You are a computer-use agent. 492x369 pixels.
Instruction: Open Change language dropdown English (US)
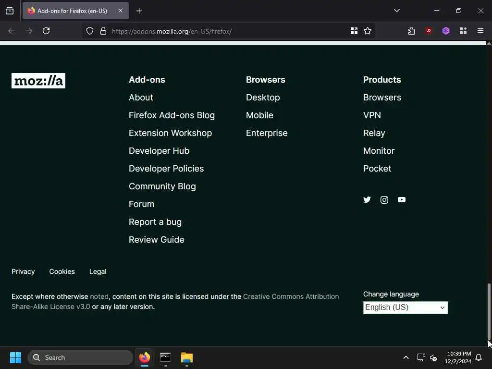pos(406,307)
